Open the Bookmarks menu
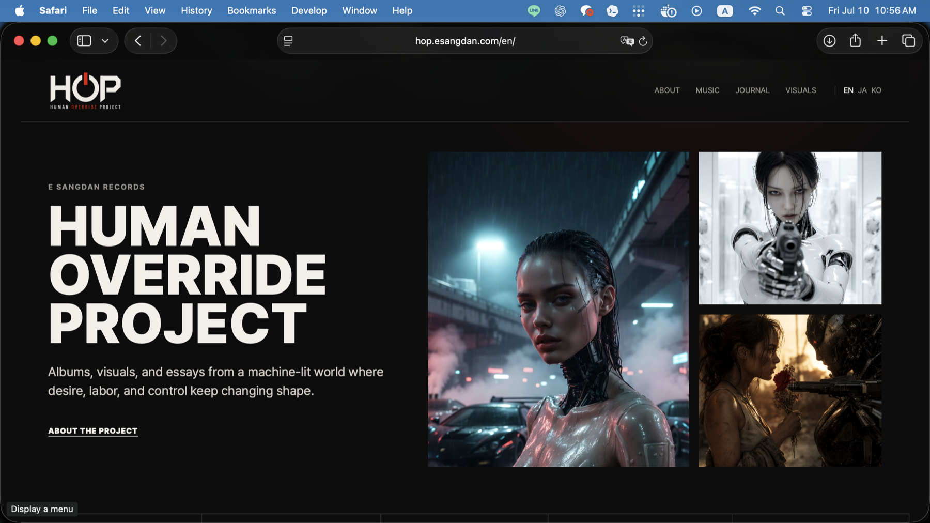The width and height of the screenshot is (930, 523). [x=252, y=10]
